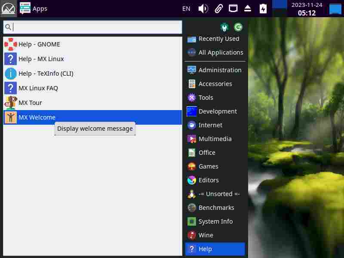
Task: Launch MX Welcome application
Action: tap(92, 117)
